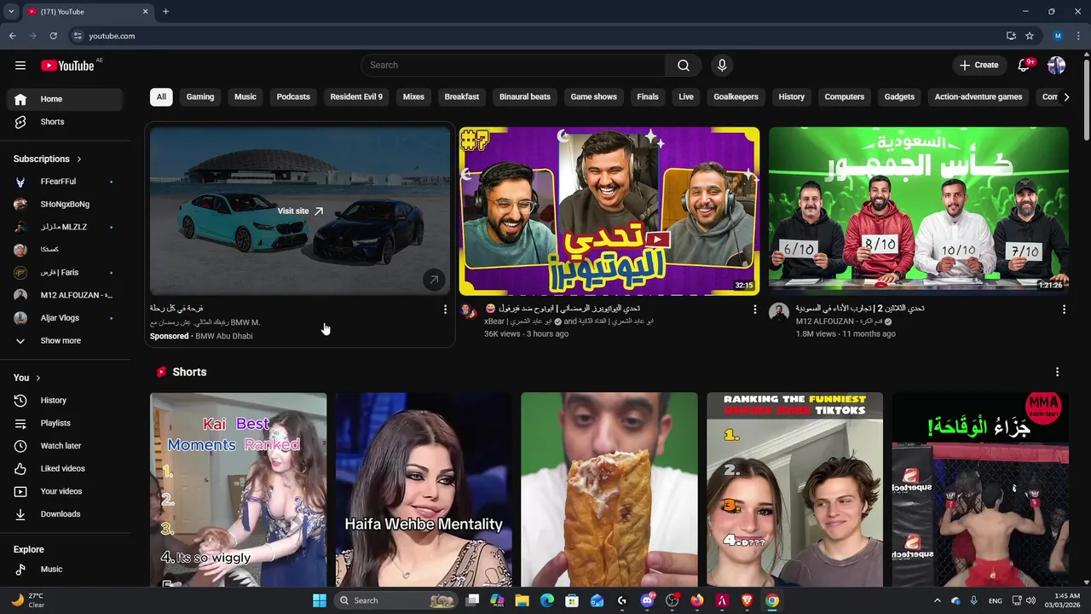This screenshot has width=1091, height=614.
Task: Open Downloads in the sidebar
Action: [65, 514]
